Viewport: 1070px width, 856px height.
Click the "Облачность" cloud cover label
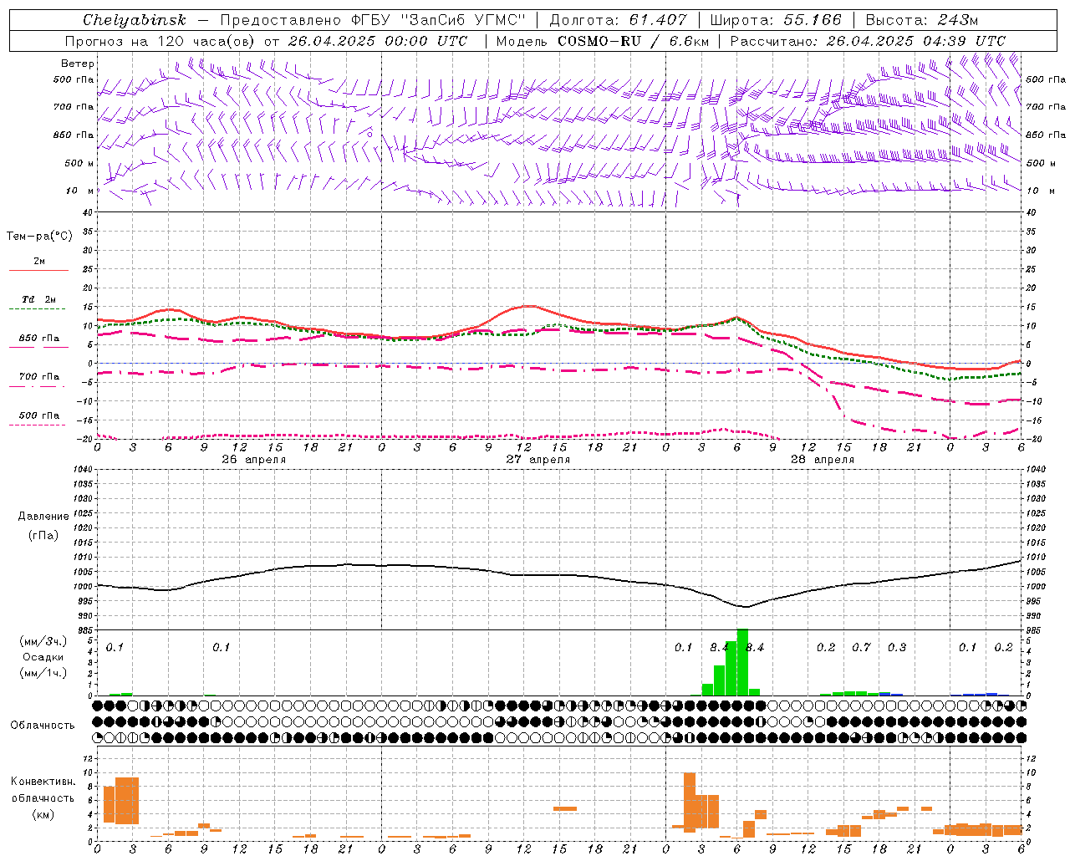43,726
